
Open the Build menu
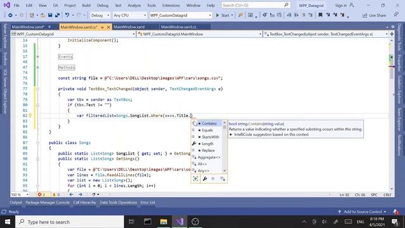tap(86, 6)
